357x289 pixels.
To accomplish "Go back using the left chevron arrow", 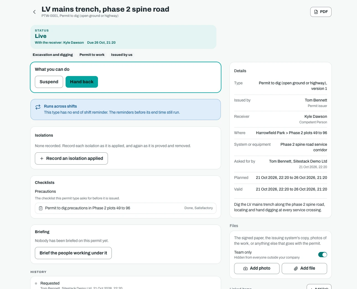I will click(34, 12).
